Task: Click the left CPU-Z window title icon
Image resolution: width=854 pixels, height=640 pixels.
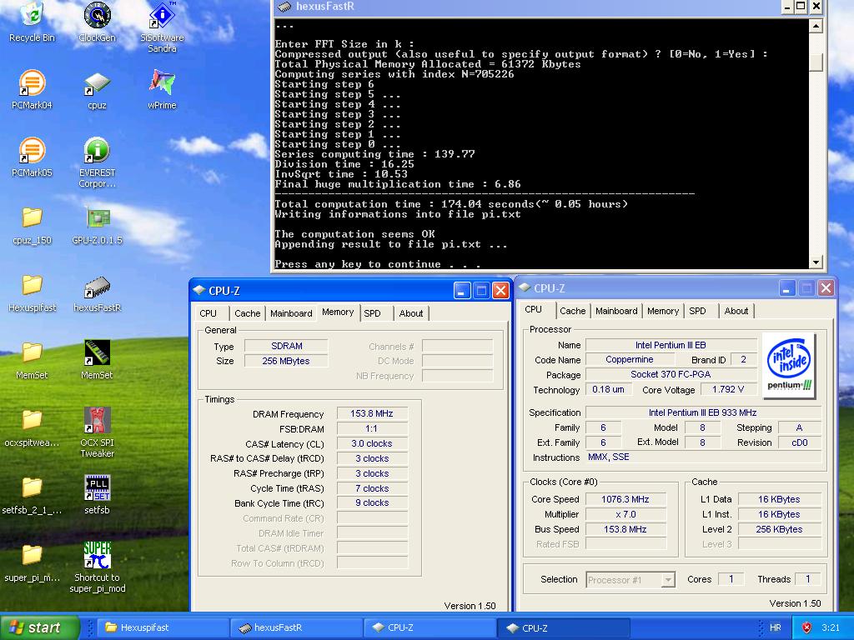Action: click(x=199, y=290)
